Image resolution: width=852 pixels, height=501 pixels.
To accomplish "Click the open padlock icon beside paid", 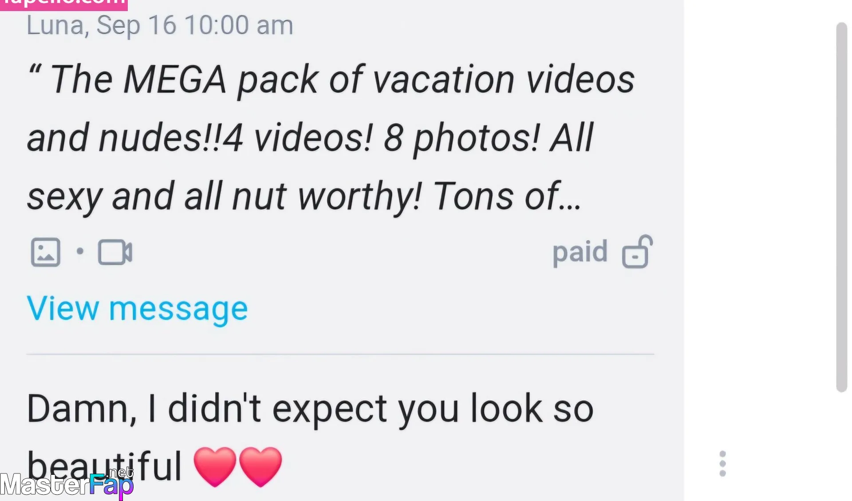I will (x=637, y=252).
